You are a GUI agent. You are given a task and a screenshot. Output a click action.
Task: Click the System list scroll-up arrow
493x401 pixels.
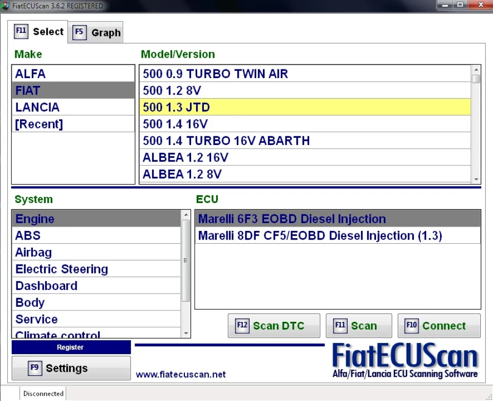(x=186, y=215)
